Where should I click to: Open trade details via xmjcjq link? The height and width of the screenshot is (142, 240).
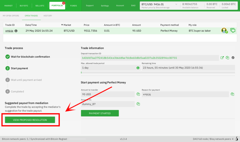click(x=9, y=31)
